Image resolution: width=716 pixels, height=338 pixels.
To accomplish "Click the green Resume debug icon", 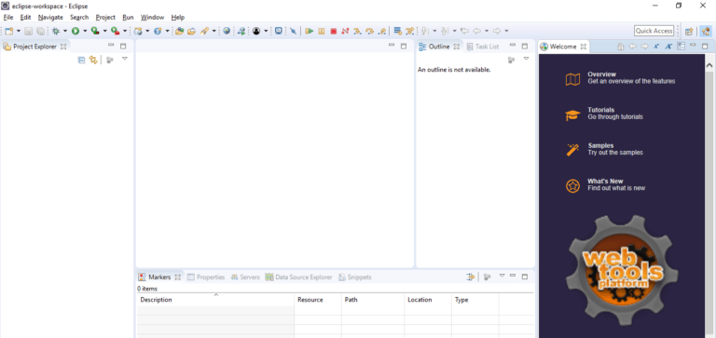I will pyautogui.click(x=310, y=31).
